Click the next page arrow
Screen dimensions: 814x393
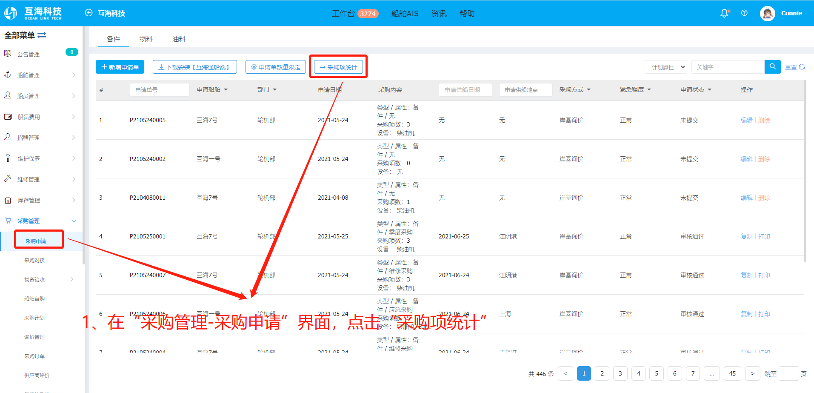753,373
